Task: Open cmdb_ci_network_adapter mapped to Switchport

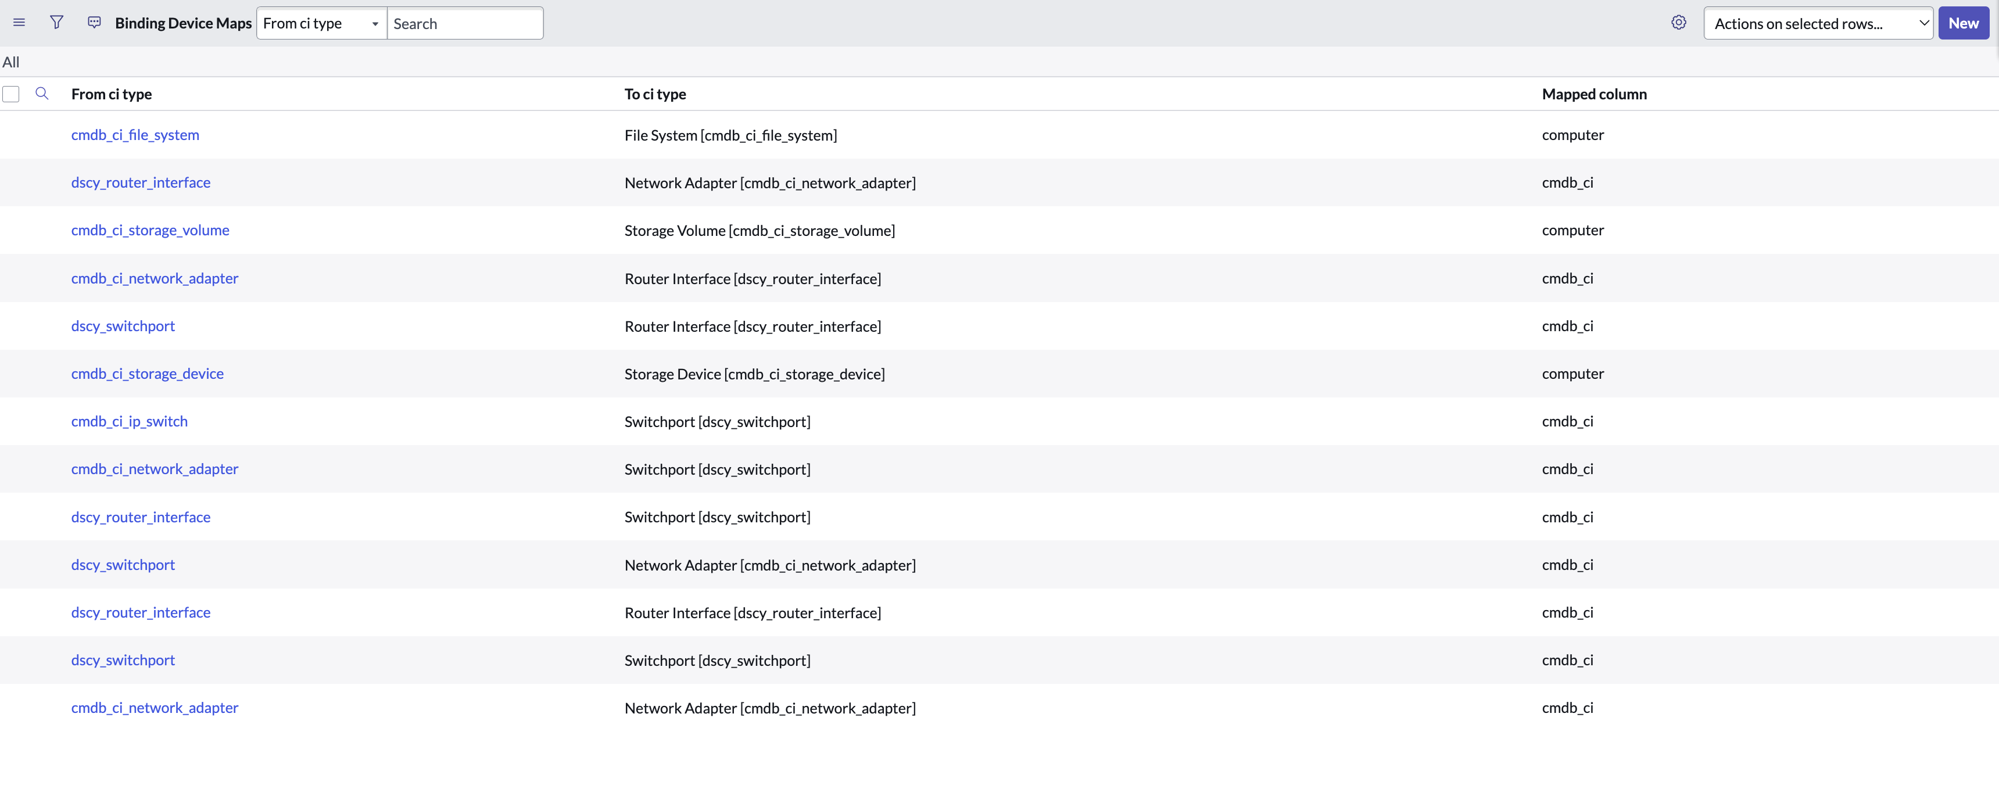Action: click(x=155, y=469)
